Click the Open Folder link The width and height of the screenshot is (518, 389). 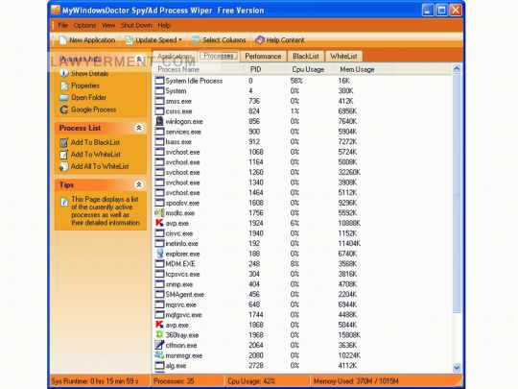(x=89, y=98)
